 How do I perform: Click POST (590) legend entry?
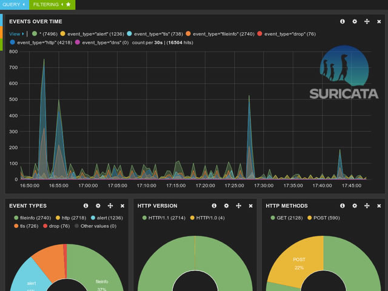click(324, 218)
